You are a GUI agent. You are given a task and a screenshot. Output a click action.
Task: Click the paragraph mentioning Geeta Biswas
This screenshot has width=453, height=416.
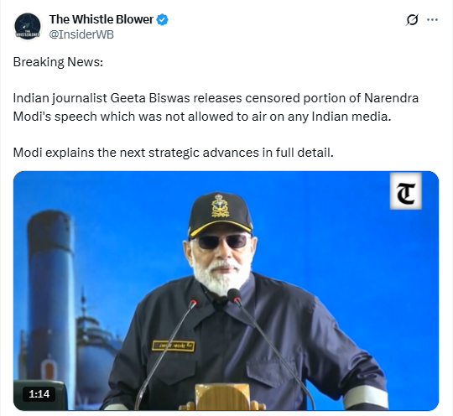216,107
